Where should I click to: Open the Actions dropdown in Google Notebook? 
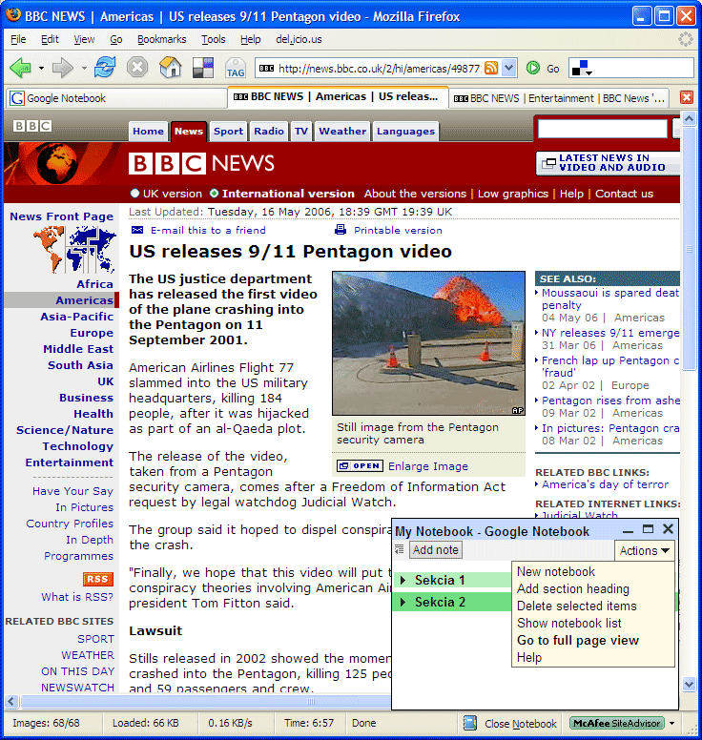click(645, 551)
